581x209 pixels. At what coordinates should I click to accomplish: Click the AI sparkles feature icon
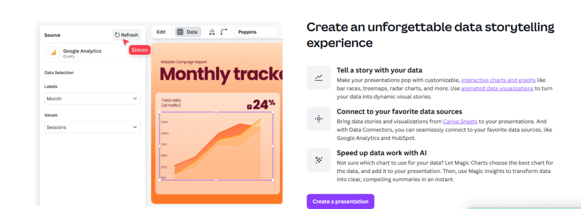click(319, 160)
